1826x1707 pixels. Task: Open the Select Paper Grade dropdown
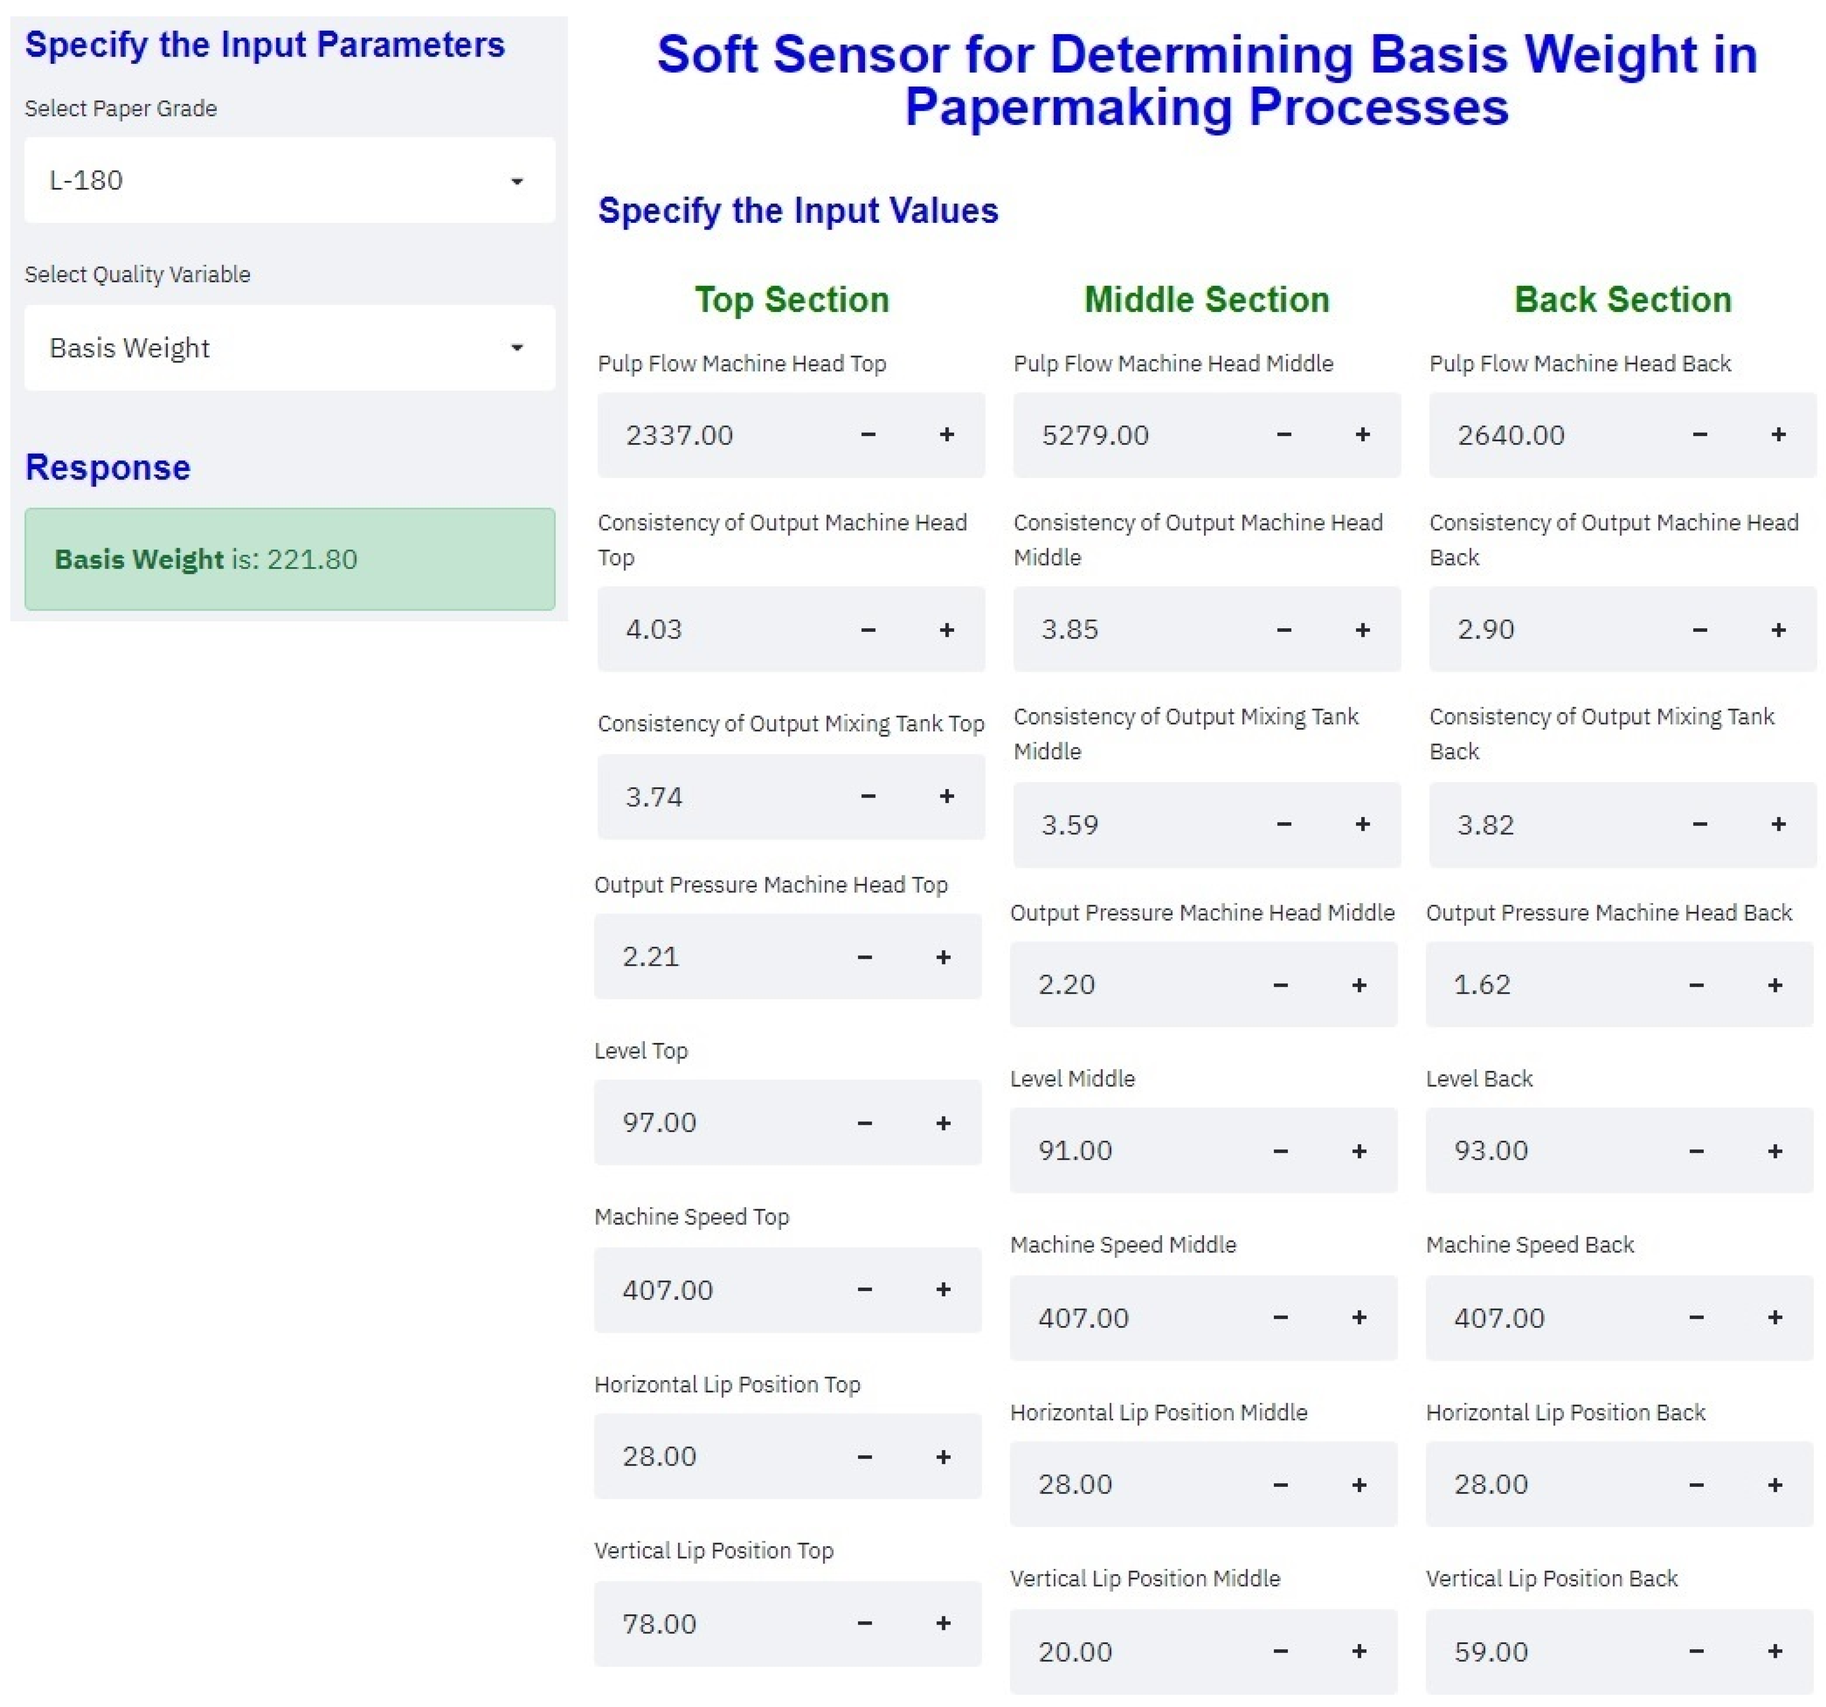coord(289,180)
